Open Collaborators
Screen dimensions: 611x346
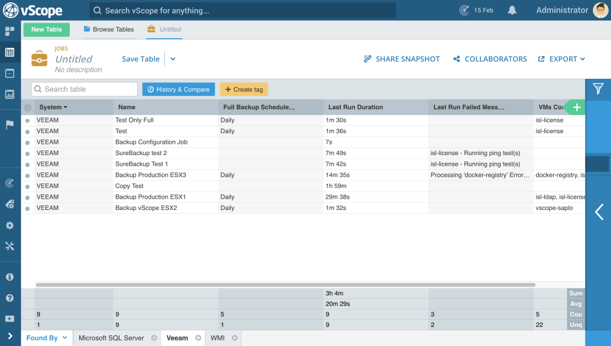pyautogui.click(x=490, y=59)
